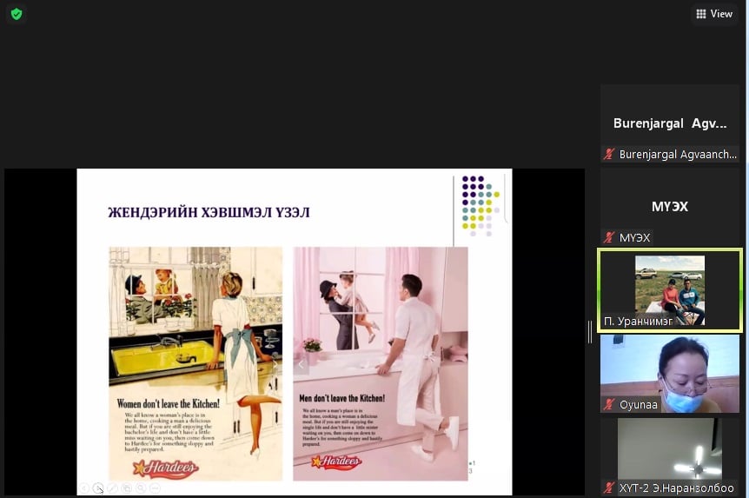The image size is (749, 498).
Task: Click the slide title ЖЕНДЭРИЙН ХЭВШМЭЛ ҮЗЭЛ
Action: pyautogui.click(x=209, y=212)
